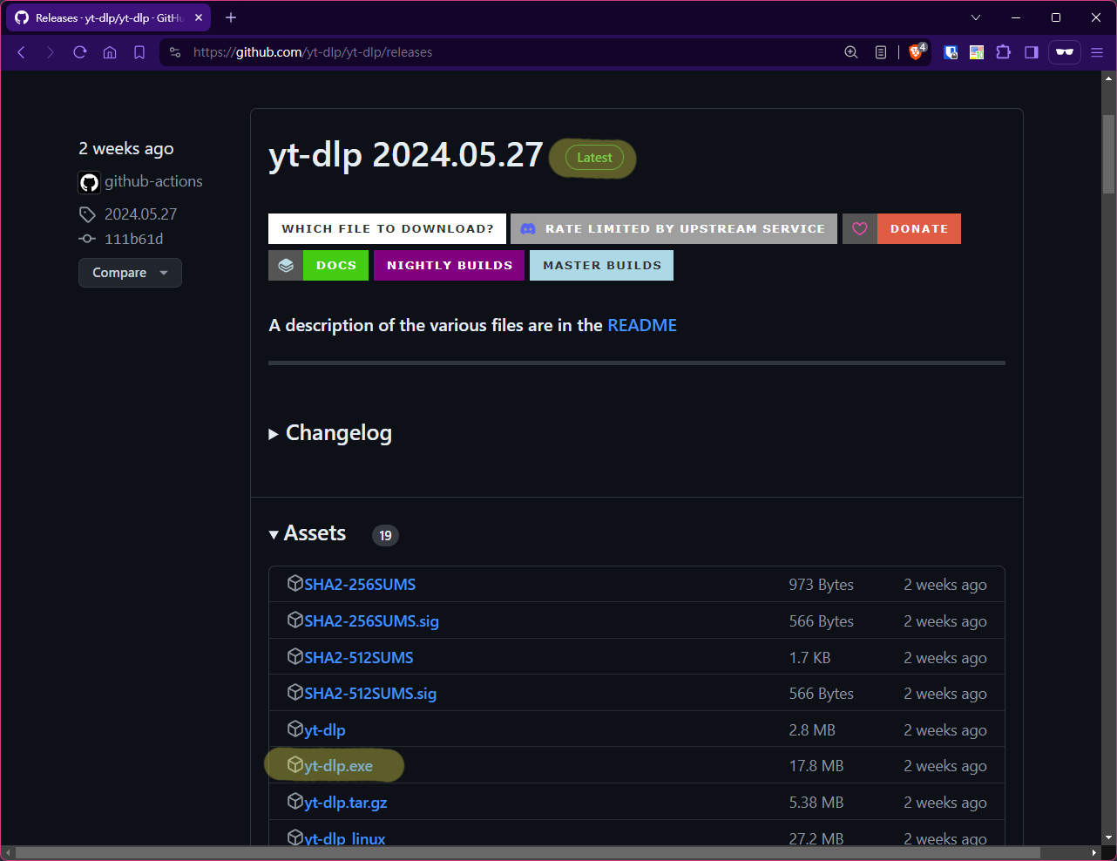The height and width of the screenshot is (861, 1117).
Task: Click the browser extensions puzzle icon
Action: coord(1003,52)
